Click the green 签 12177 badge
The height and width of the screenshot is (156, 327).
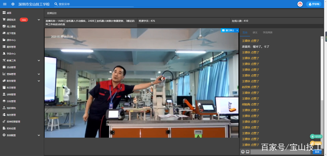(x=316, y=136)
